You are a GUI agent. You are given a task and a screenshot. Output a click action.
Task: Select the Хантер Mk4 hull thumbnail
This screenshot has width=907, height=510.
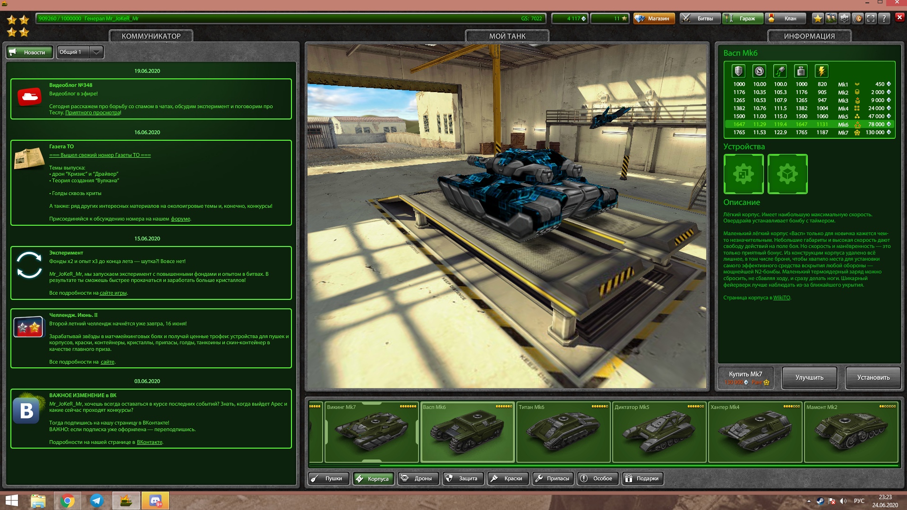click(x=755, y=432)
